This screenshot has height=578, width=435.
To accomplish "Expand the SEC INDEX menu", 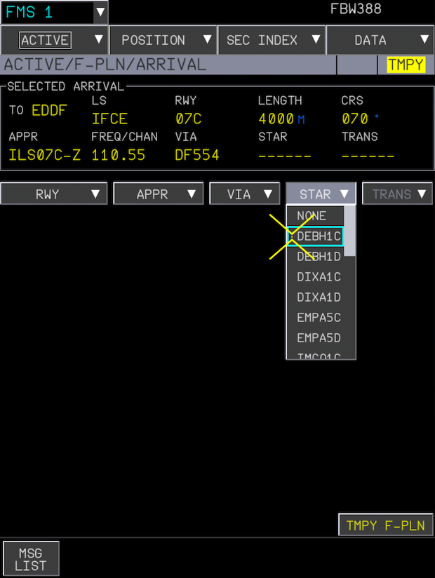I will (272, 40).
